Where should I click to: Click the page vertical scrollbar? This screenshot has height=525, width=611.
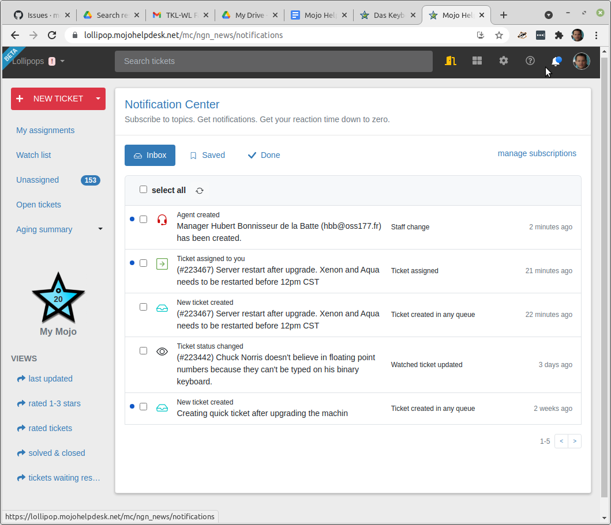click(604, 277)
